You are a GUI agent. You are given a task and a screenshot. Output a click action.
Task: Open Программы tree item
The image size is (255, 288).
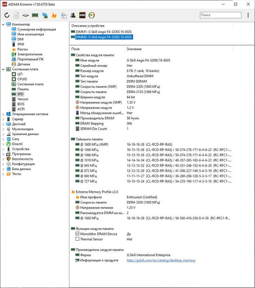[x=21, y=154]
